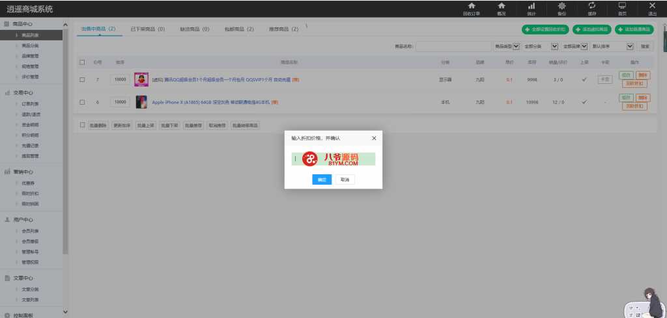The height and width of the screenshot is (318, 667).
Task: Switch to the 已下架商品 tab
Action: (x=147, y=29)
